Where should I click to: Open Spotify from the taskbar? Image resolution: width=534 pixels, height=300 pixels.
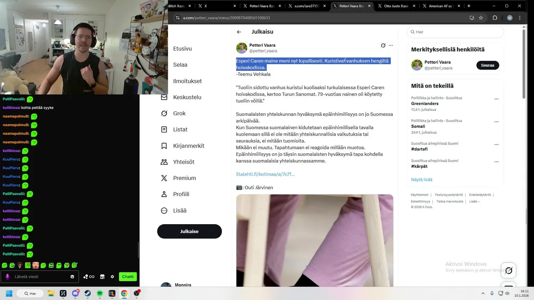tap(100, 293)
